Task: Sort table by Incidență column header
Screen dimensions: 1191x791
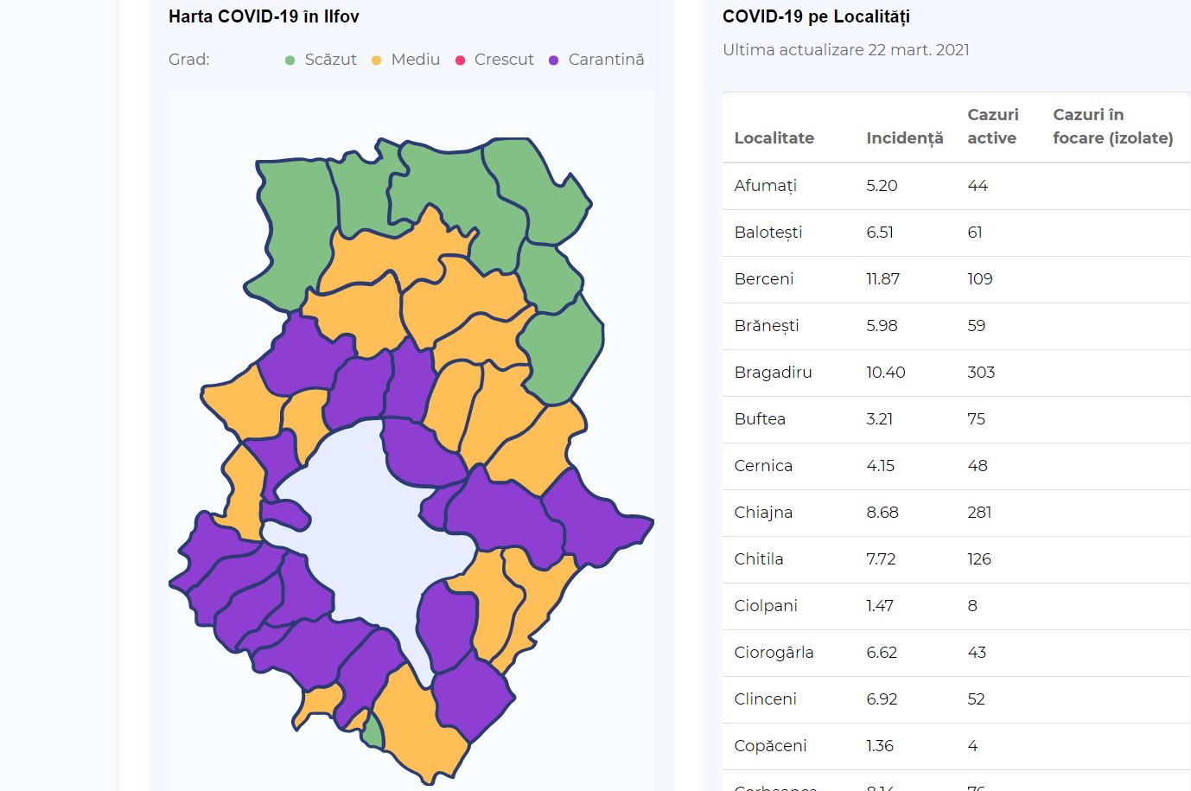Action: [905, 138]
